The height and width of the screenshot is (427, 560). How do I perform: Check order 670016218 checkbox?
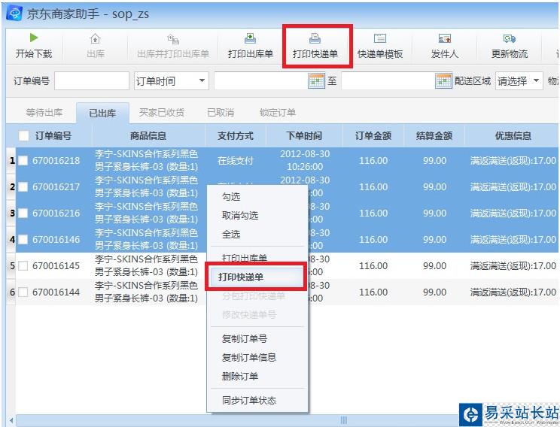[23, 161]
